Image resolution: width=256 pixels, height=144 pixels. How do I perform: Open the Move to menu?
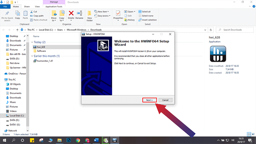[x=54, y=16]
